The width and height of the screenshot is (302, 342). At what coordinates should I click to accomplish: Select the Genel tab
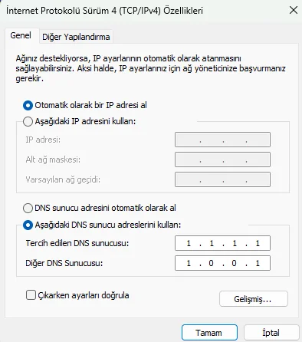coord(21,35)
